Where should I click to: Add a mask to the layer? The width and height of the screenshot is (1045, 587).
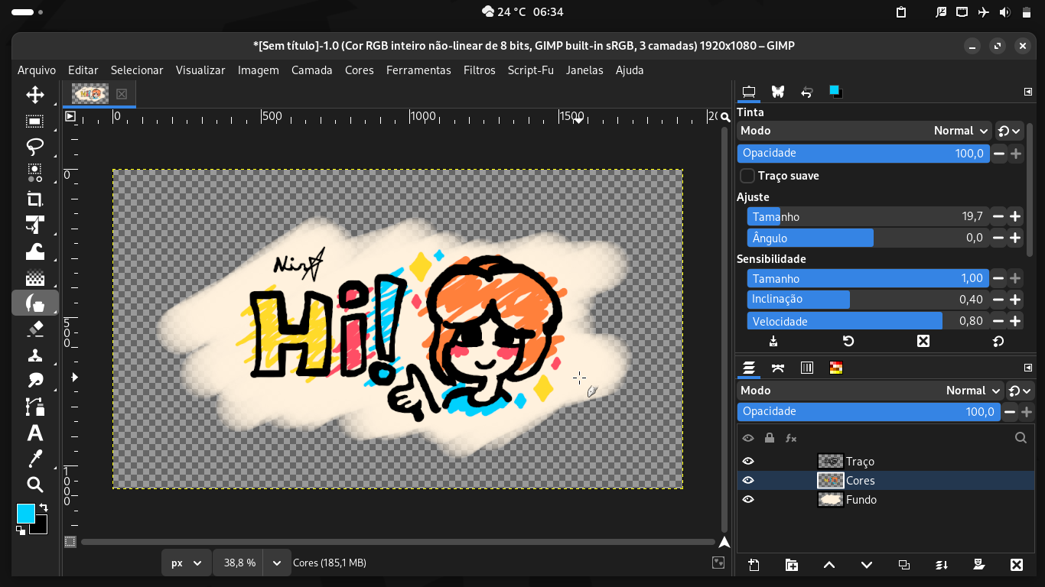click(x=978, y=565)
